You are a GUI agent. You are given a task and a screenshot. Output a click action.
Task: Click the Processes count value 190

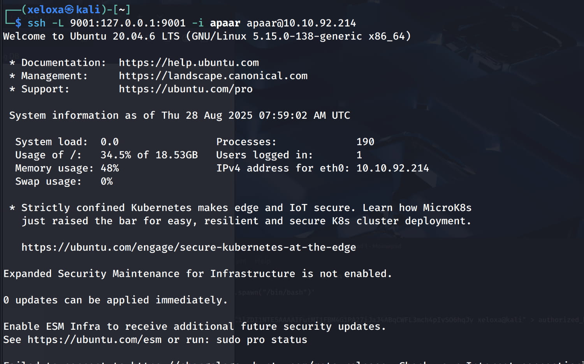click(365, 142)
